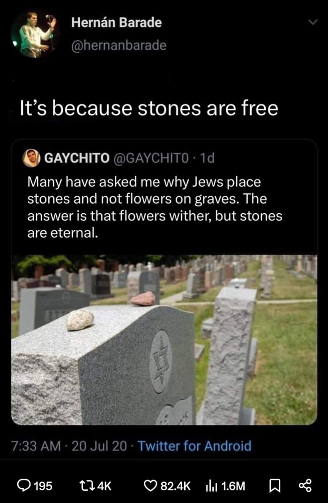Image resolution: width=328 pixels, height=503 pixels.
Task: Open the gravestone photo in quoted tweet
Action: [x=164, y=340]
